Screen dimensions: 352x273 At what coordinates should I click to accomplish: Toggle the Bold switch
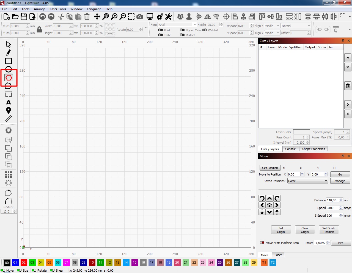161,30
